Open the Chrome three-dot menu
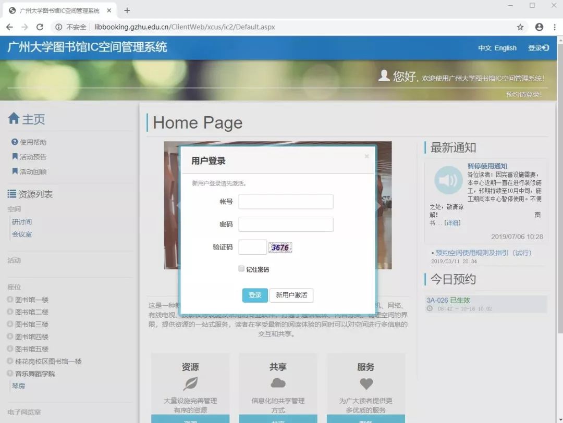The width and height of the screenshot is (563, 423). (x=554, y=27)
